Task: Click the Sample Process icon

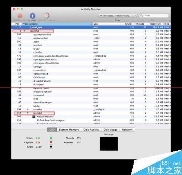Action: pyautogui.click(x=47, y=16)
